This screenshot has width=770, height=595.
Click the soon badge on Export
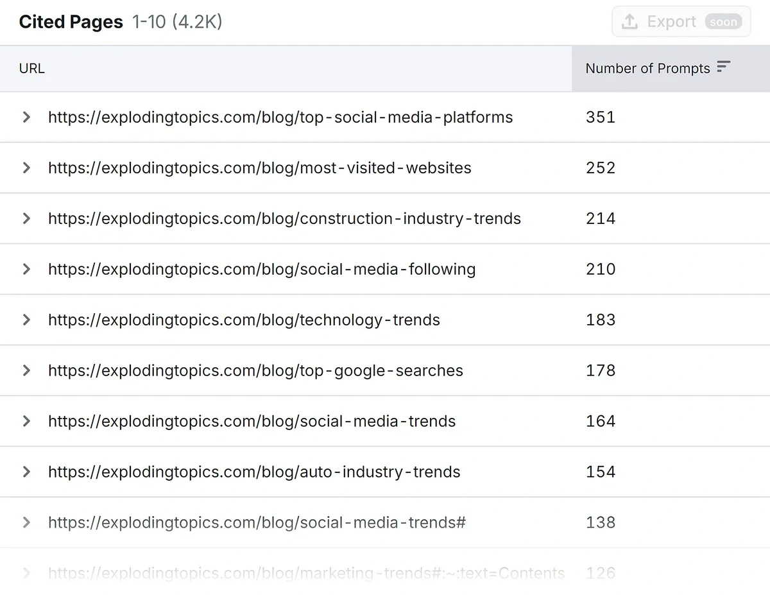pyautogui.click(x=723, y=21)
